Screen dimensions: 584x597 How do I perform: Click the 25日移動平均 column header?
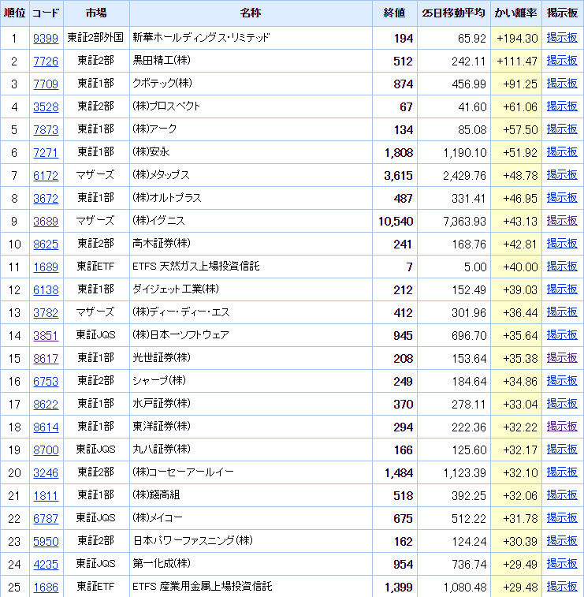coord(453,13)
